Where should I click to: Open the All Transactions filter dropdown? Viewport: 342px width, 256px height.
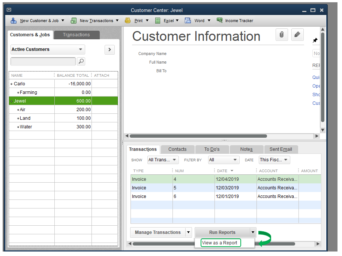(x=163, y=159)
